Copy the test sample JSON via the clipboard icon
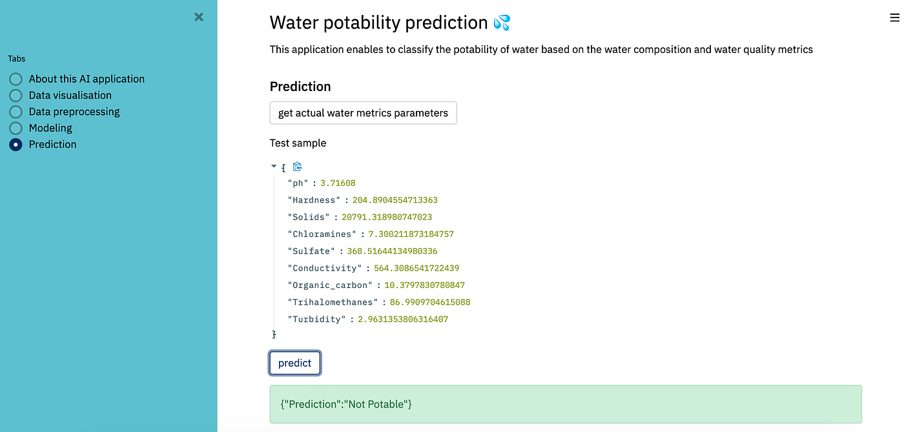Viewport: 904px width, 432px height. click(x=297, y=167)
